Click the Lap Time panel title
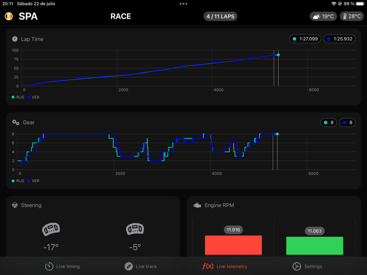Viewport: 367px width, 275px height. [32, 39]
